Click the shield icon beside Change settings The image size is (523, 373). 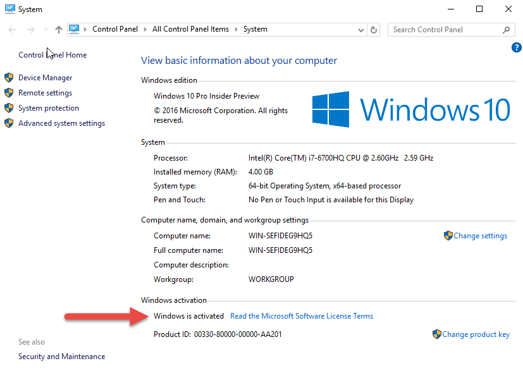pyautogui.click(x=448, y=236)
